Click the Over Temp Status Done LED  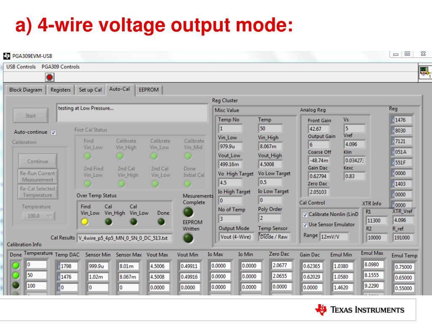161,221
